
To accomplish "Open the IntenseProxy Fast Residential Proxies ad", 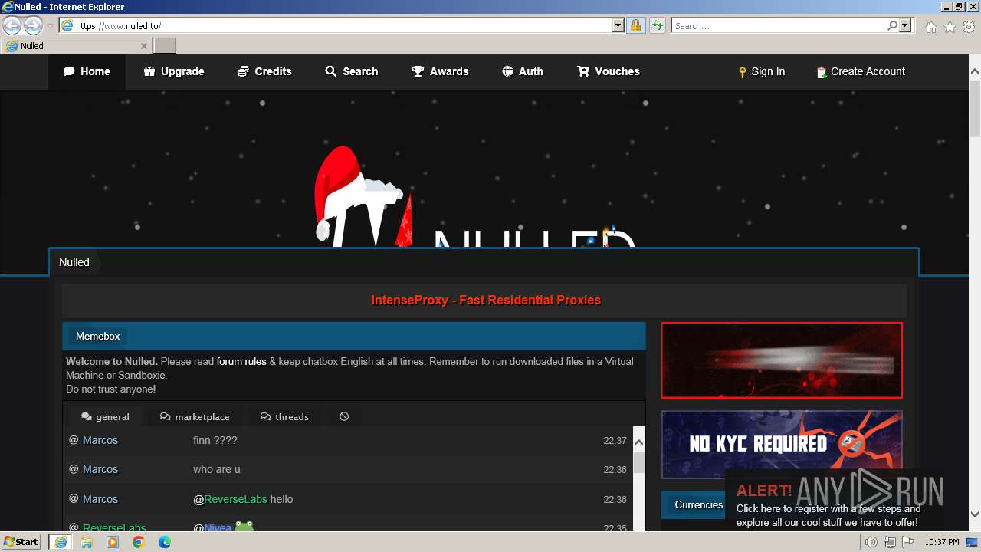I will pos(486,301).
